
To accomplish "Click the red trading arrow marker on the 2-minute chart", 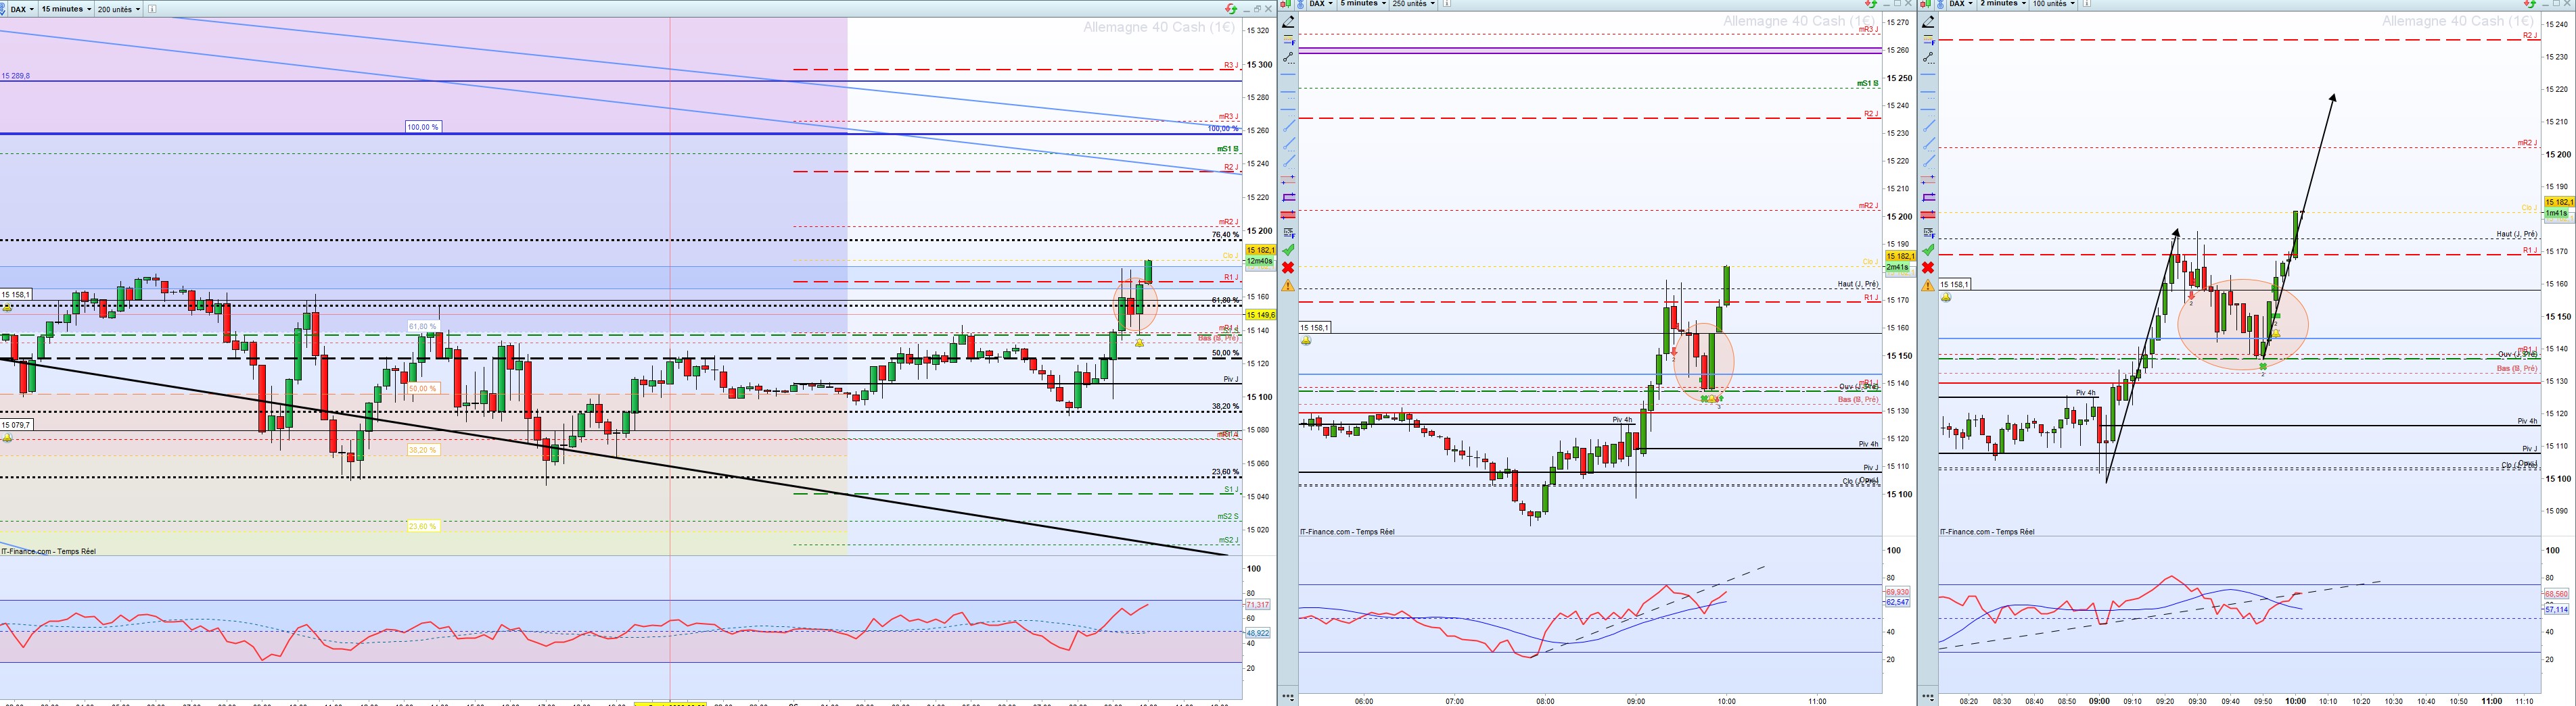I will pyautogui.click(x=2192, y=296).
